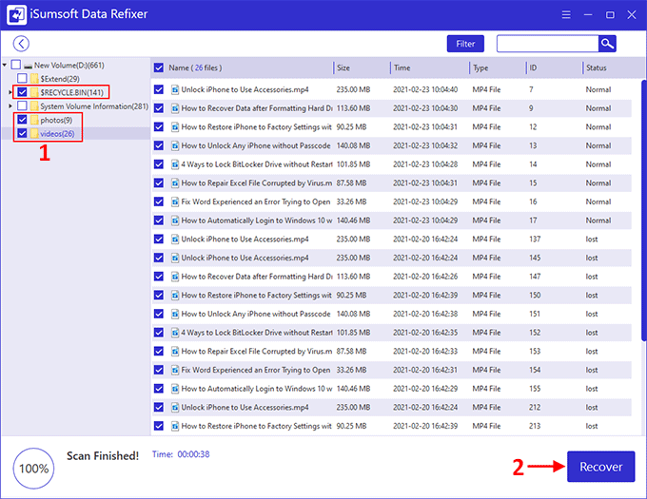Click the MP4 file icon for ID 12
Screen dimensions: 647x499
[175, 127]
